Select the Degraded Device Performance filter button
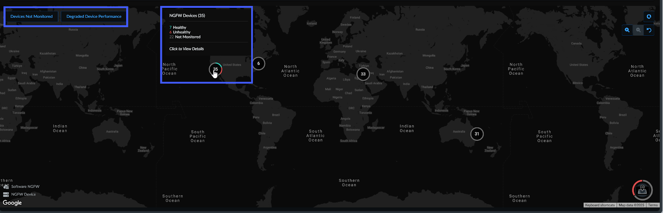This screenshot has height=213, width=663. (94, 17)
